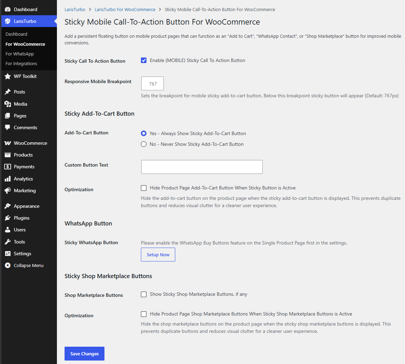Screen dimensions: 405x364
Task: Open For WhatsApp submenu item
Action: [20, 54]
